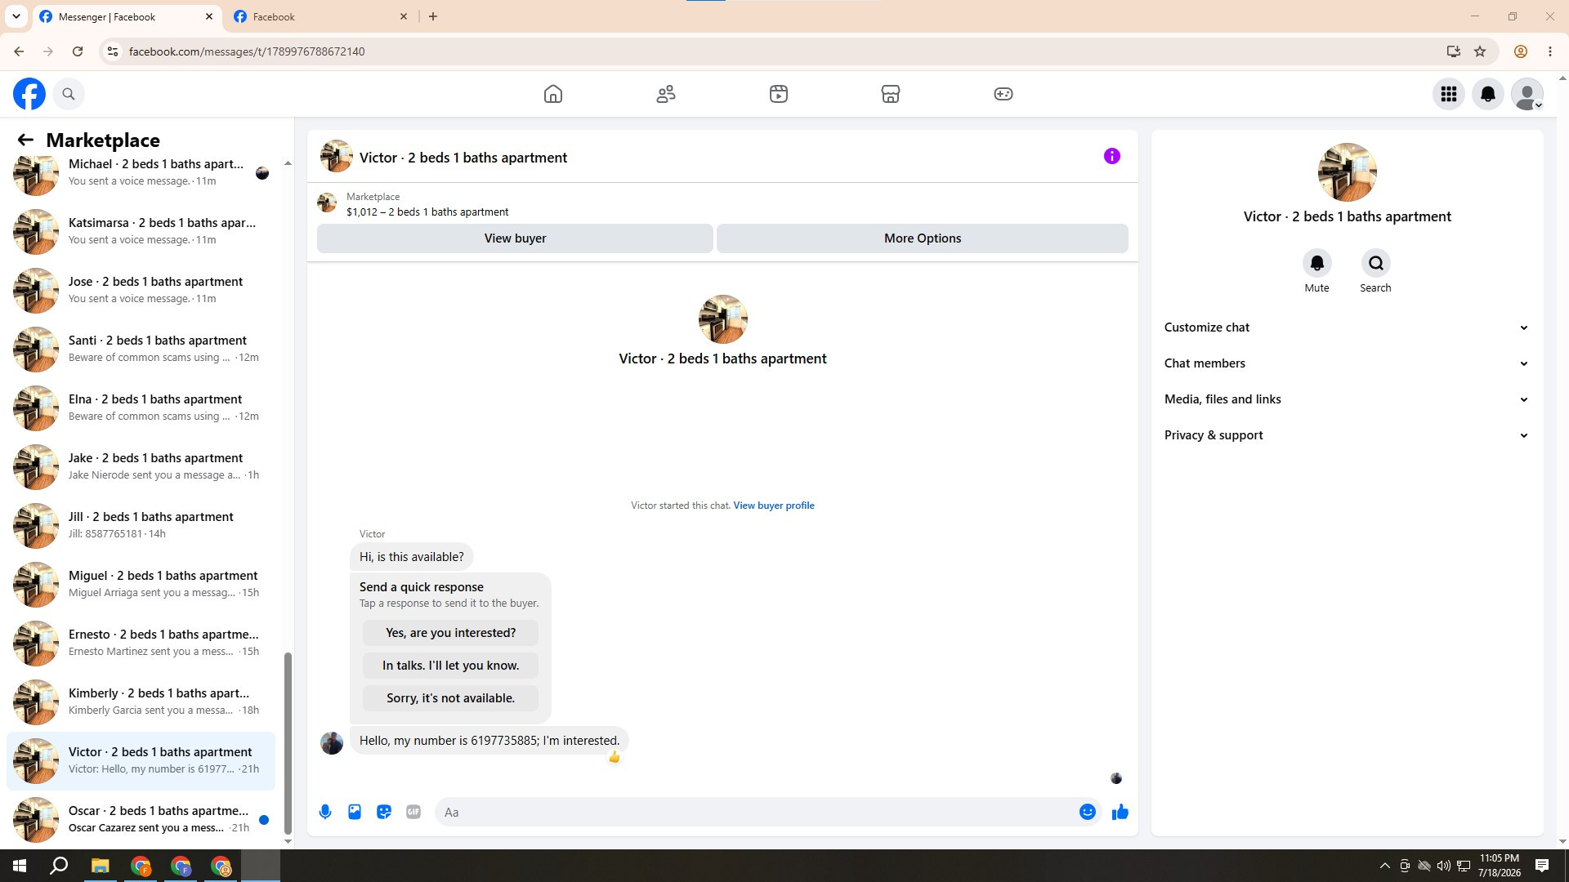Click Victor's listing thumbnail in right panel
This screenshot has height=882, width=1569.
pos(1347,172)
